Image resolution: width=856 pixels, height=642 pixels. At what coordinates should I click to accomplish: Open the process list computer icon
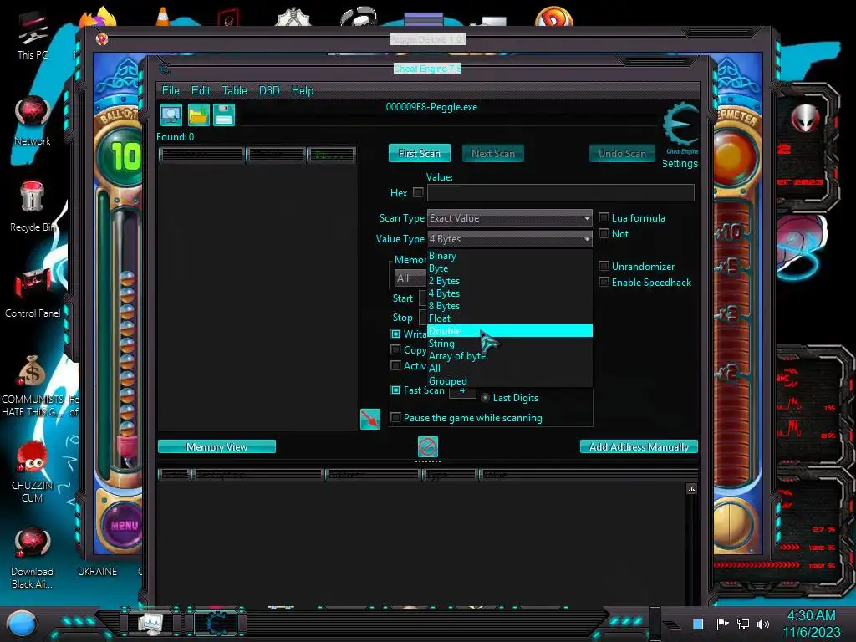171,115
